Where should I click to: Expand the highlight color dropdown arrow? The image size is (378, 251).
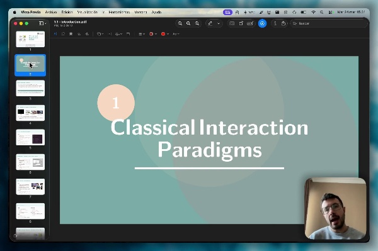[x=219, y=23]
